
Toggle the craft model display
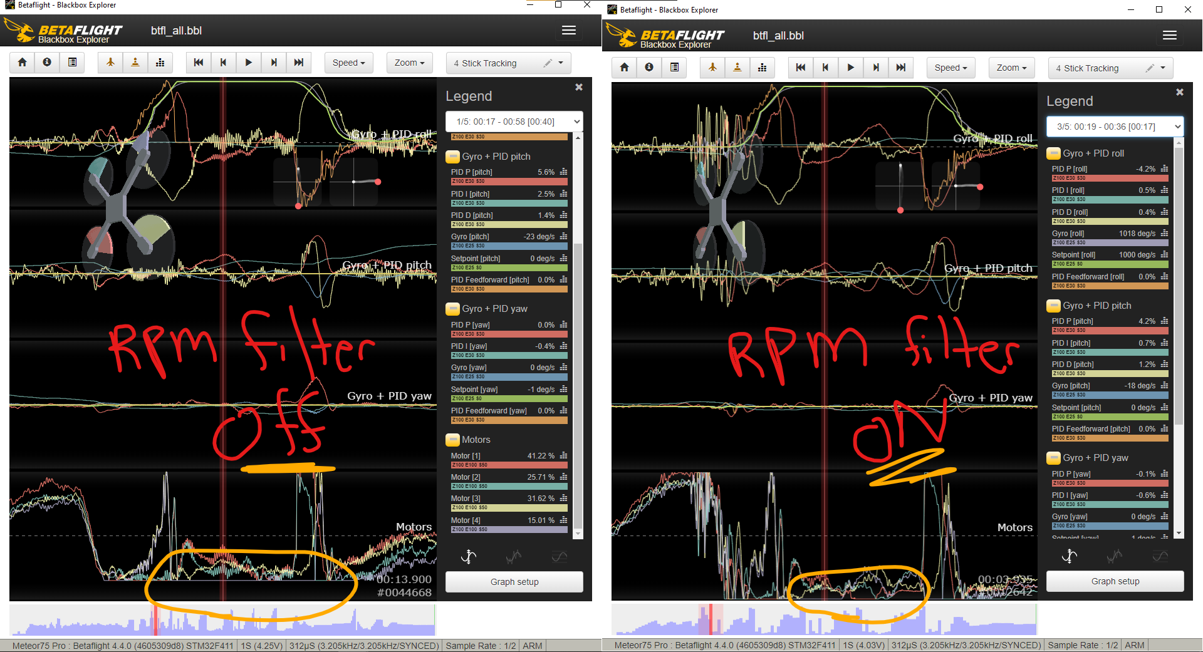coord(110,63)
